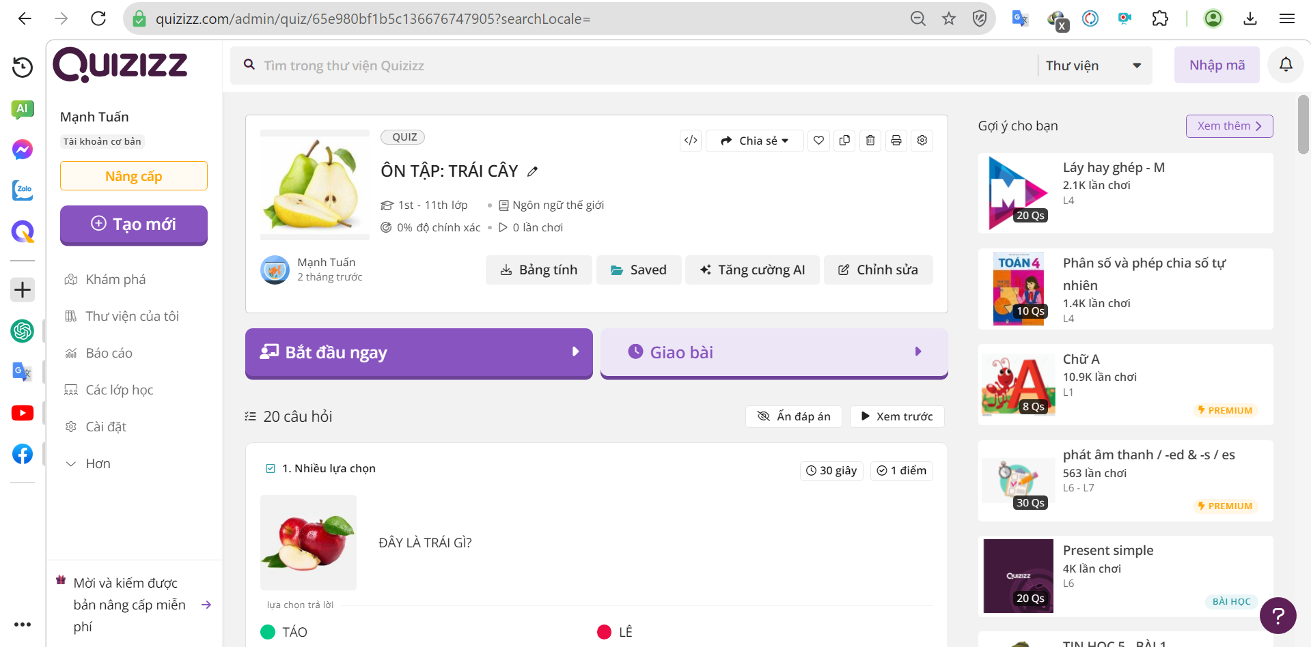Edit quiz title with pencil icon

tap(533, 172)
